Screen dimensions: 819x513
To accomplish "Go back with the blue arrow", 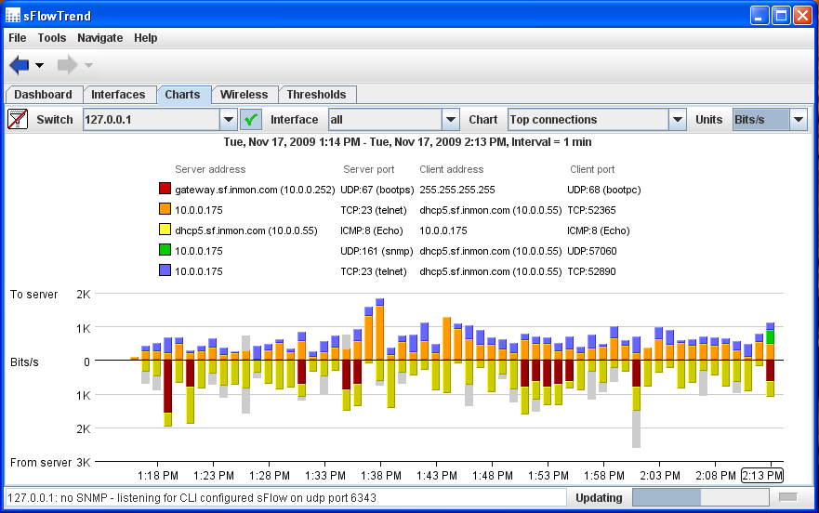I will coord(20,65).
